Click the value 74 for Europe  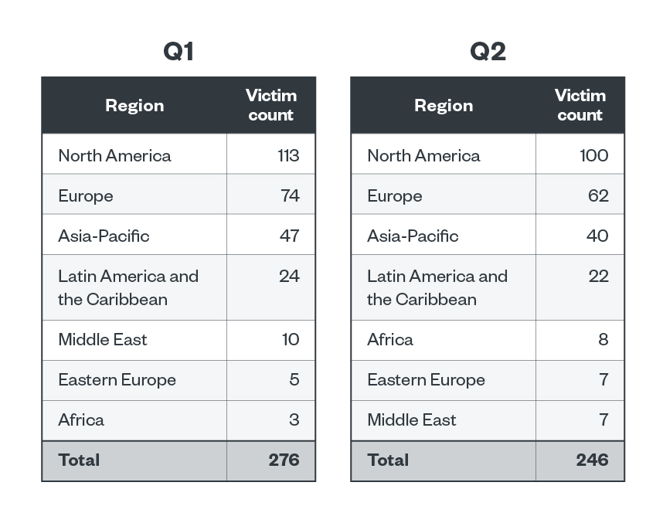[290, 195]
